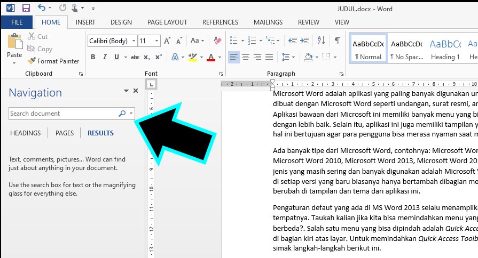Click the Format Painter button
Screen dimensions: 478x258
pos(53,61)
